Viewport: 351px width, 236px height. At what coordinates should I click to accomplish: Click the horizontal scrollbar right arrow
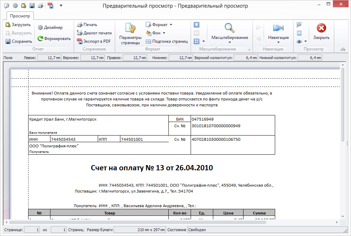[337, 222]
